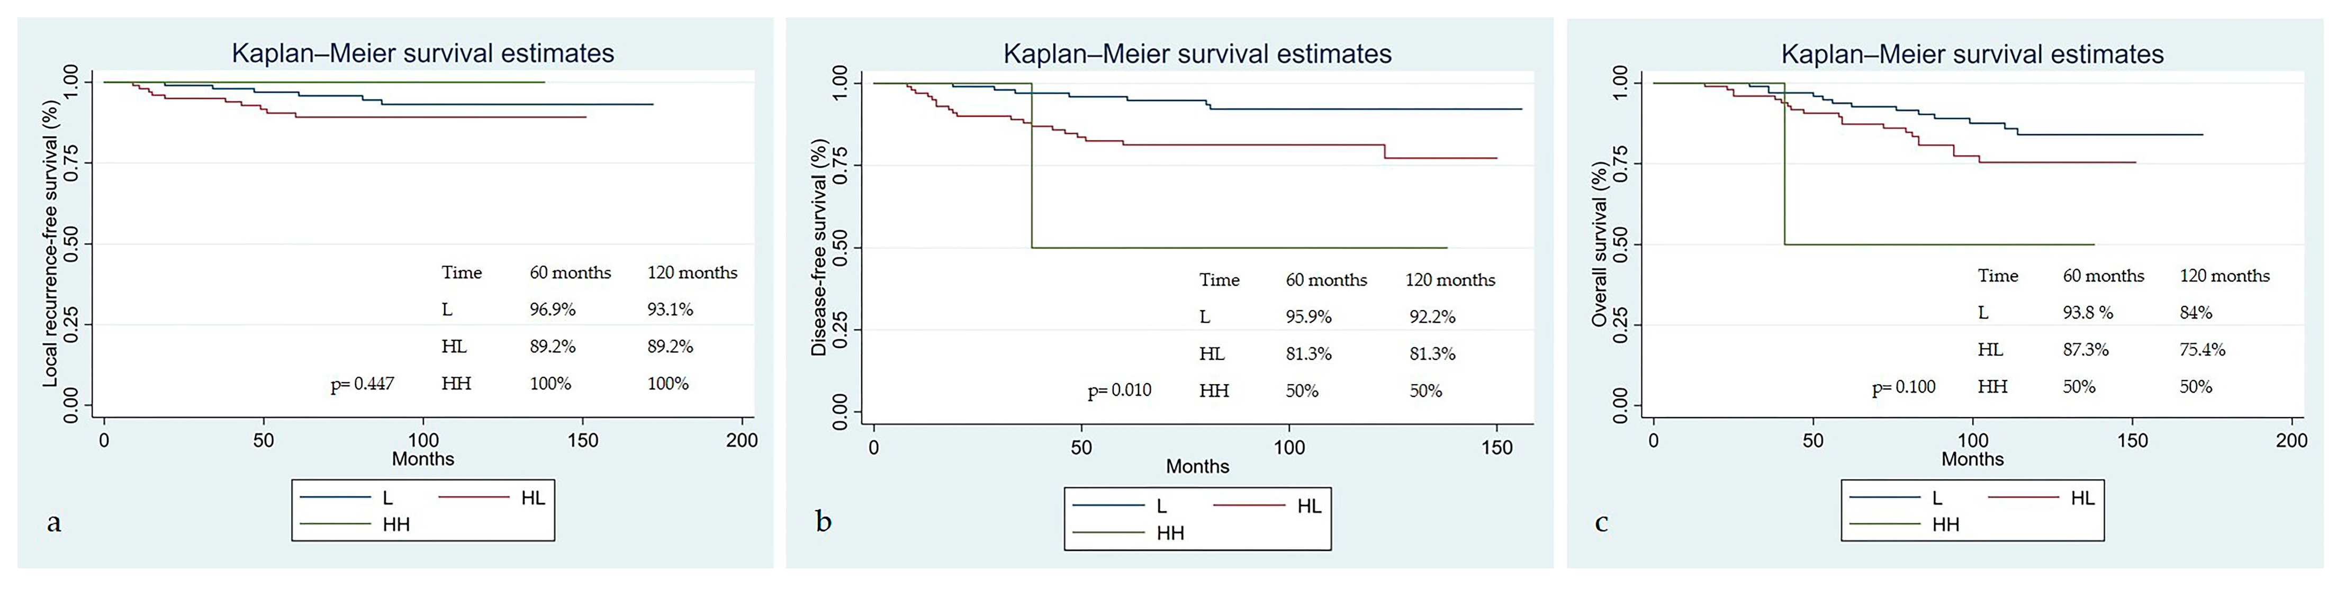Screen dimensions: 2337x589
Task: Click the blue L legend line in panel a
Action: [336, 497]
